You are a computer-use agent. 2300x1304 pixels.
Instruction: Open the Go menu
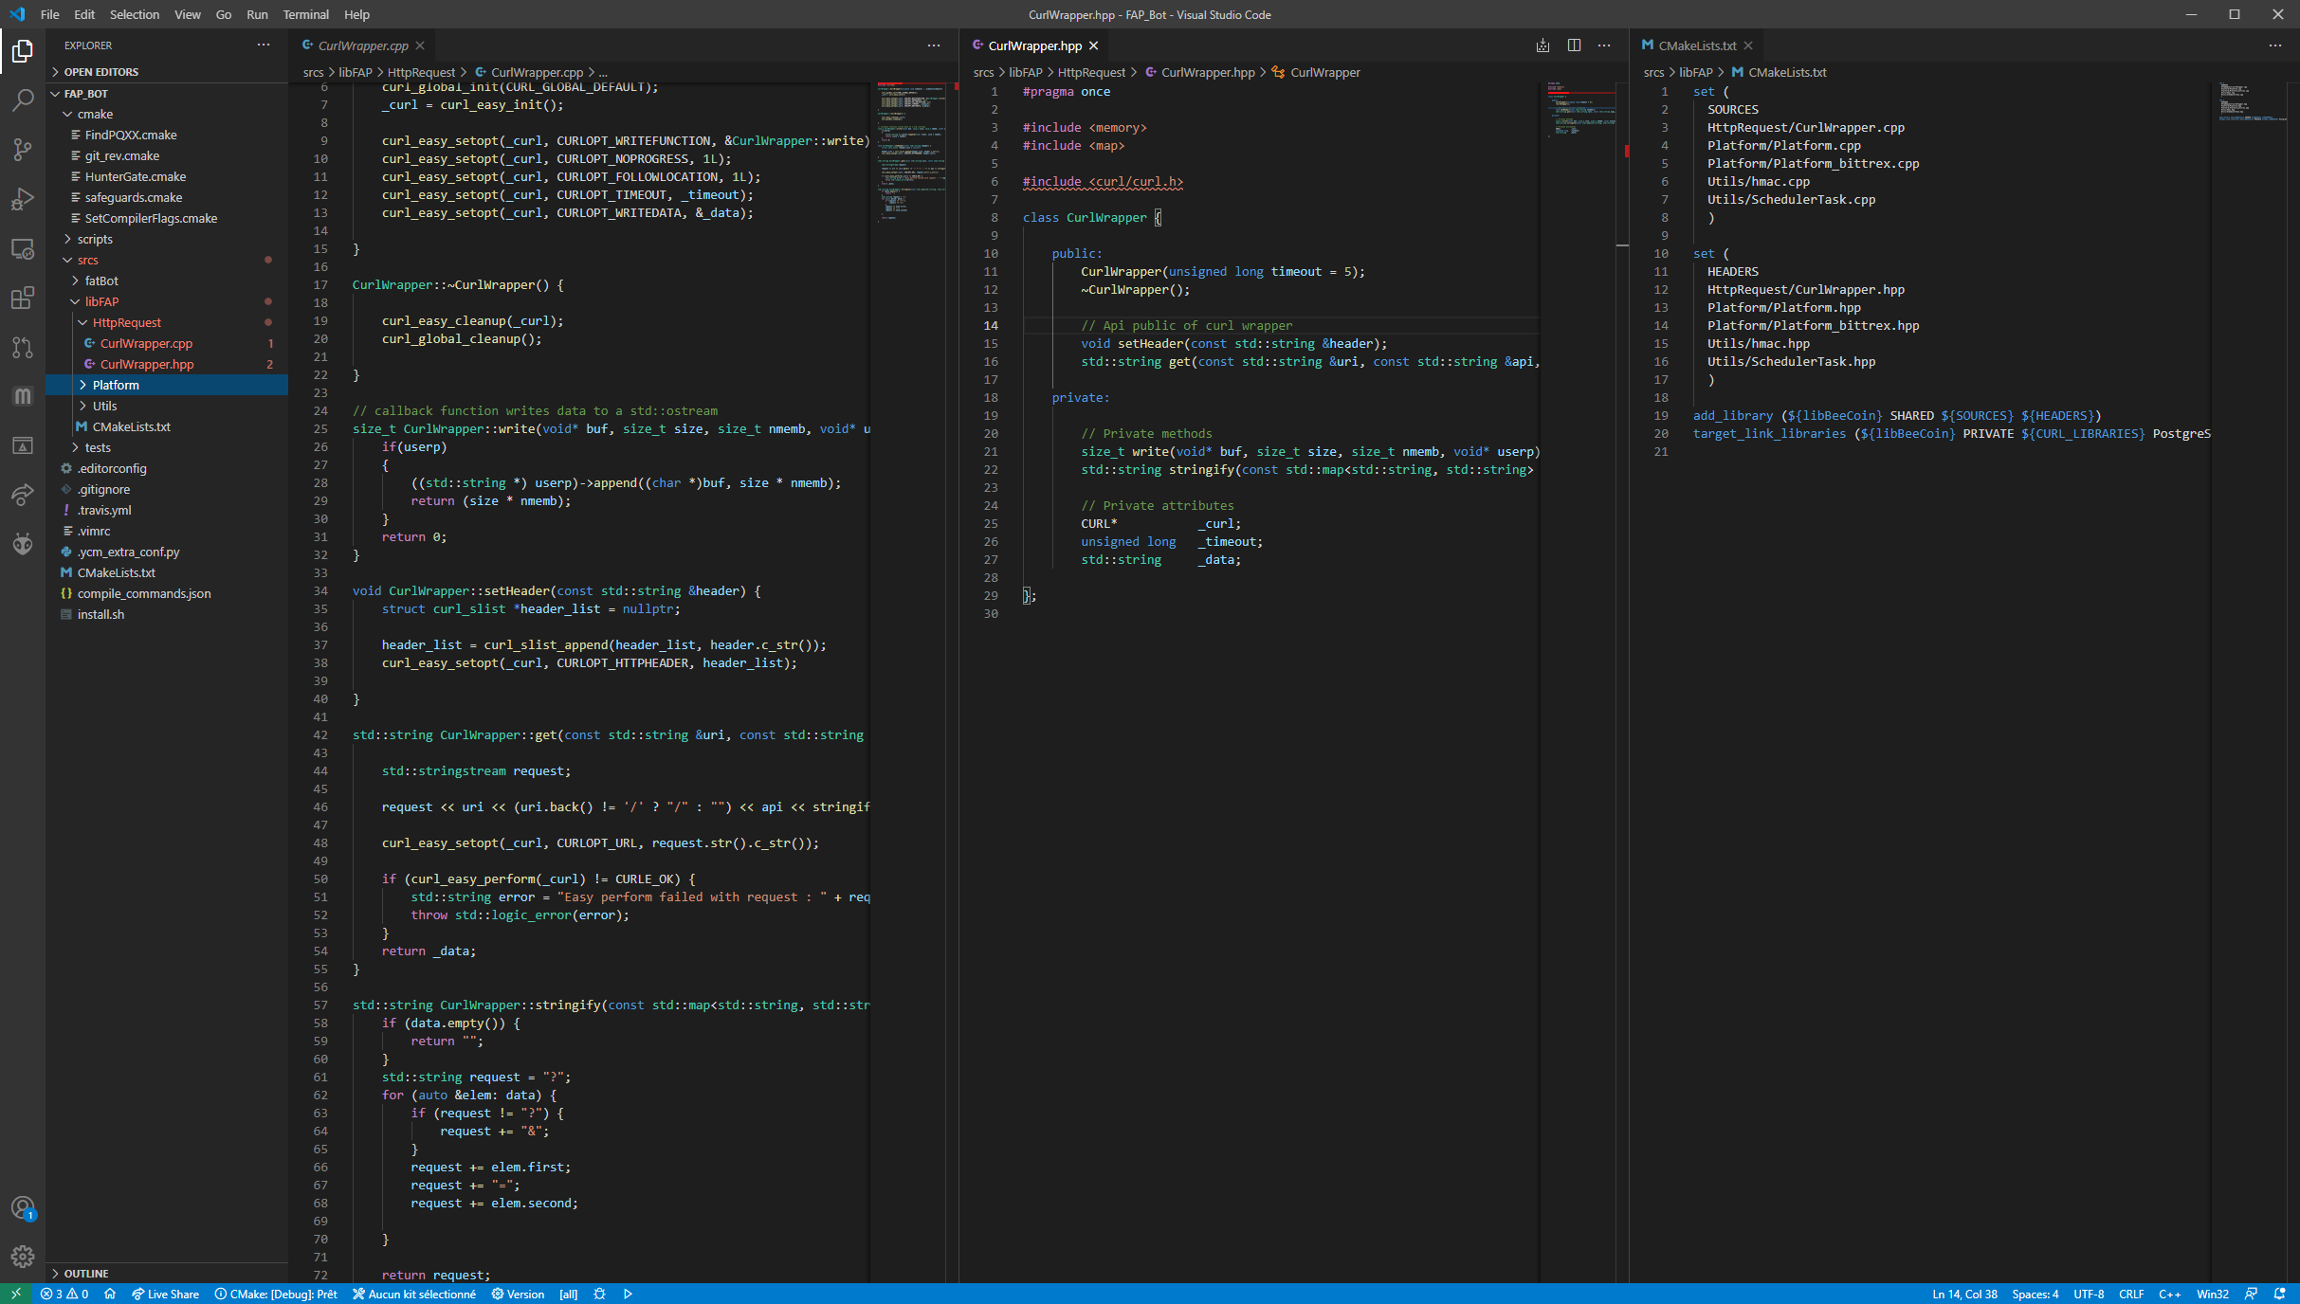pyautogui.click(x=224, y=14)
